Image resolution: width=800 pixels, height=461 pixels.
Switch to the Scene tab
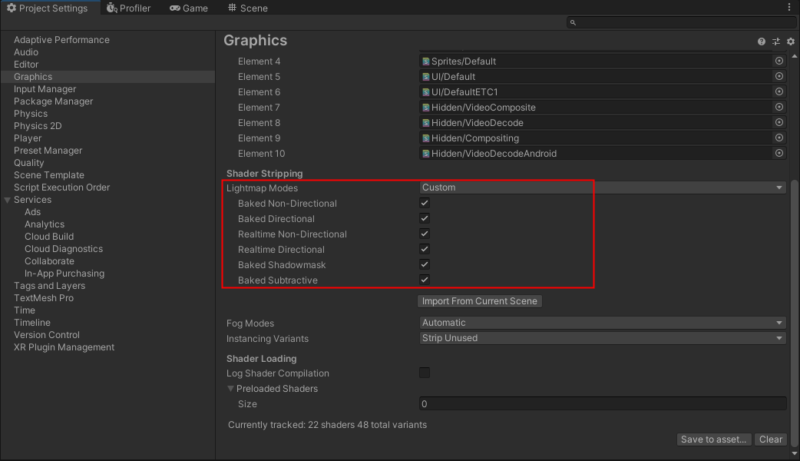[x=248, y=8]
